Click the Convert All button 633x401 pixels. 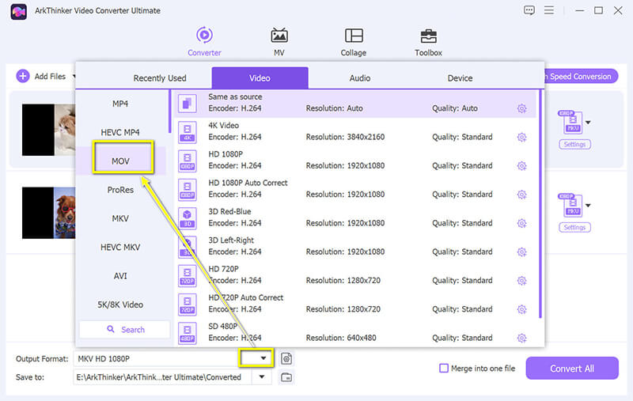[x=571, y=369]
